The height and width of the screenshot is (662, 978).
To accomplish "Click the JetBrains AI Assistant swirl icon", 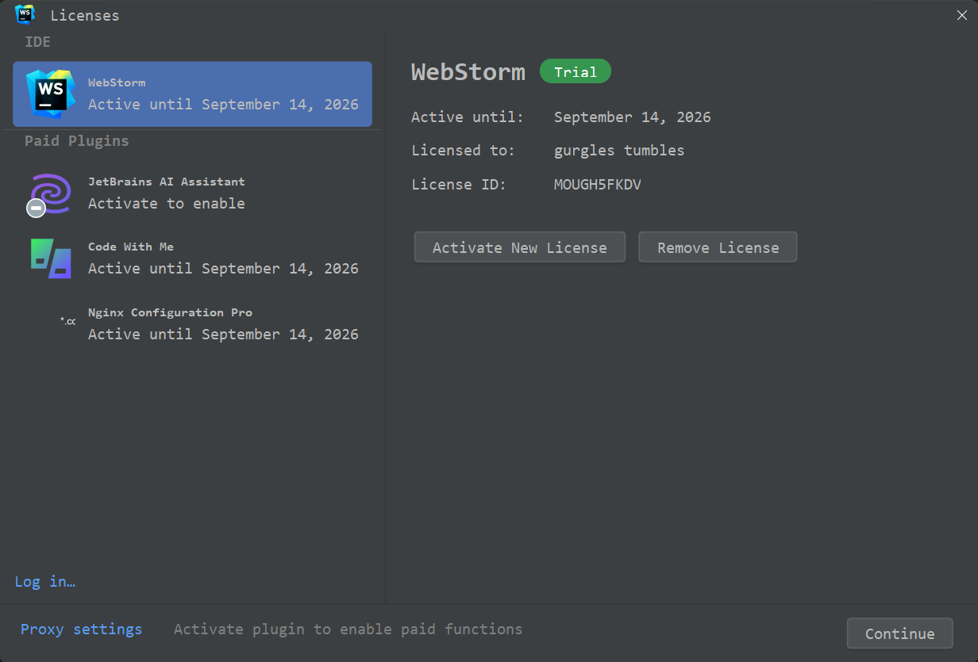I will (x=48, y=194).
